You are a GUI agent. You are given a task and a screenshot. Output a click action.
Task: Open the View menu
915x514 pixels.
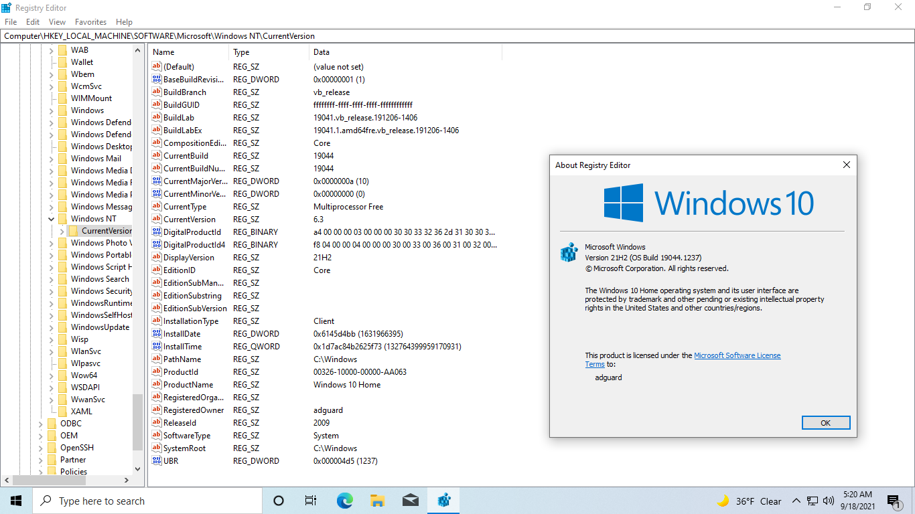58,22
